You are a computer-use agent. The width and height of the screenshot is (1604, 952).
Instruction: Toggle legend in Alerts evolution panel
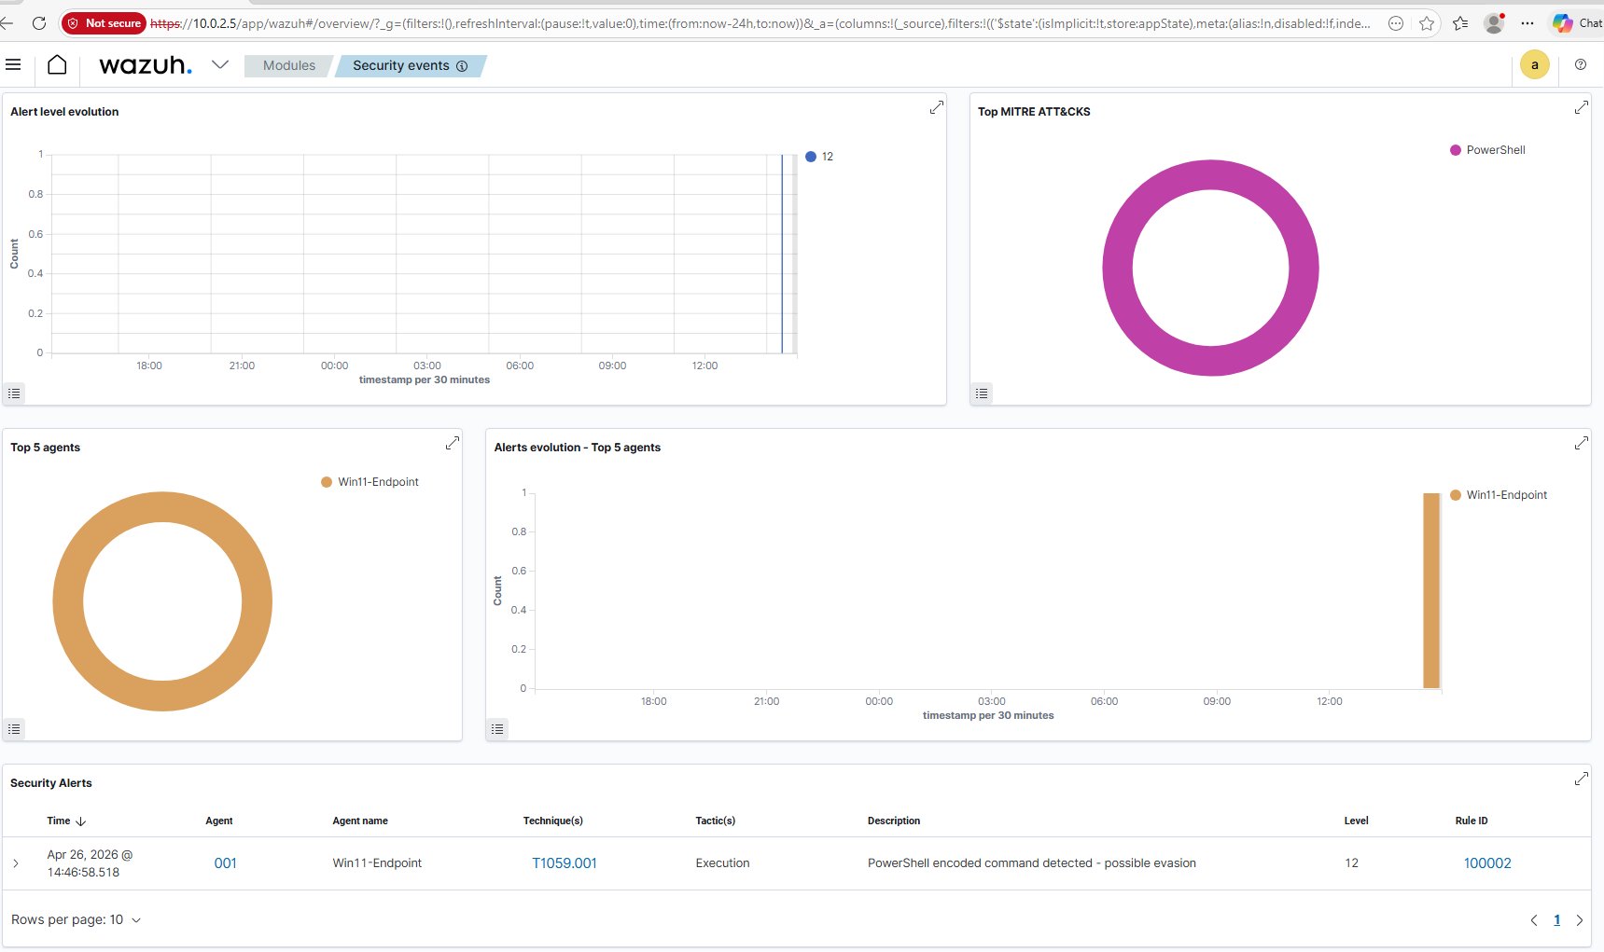click(497, 729)
